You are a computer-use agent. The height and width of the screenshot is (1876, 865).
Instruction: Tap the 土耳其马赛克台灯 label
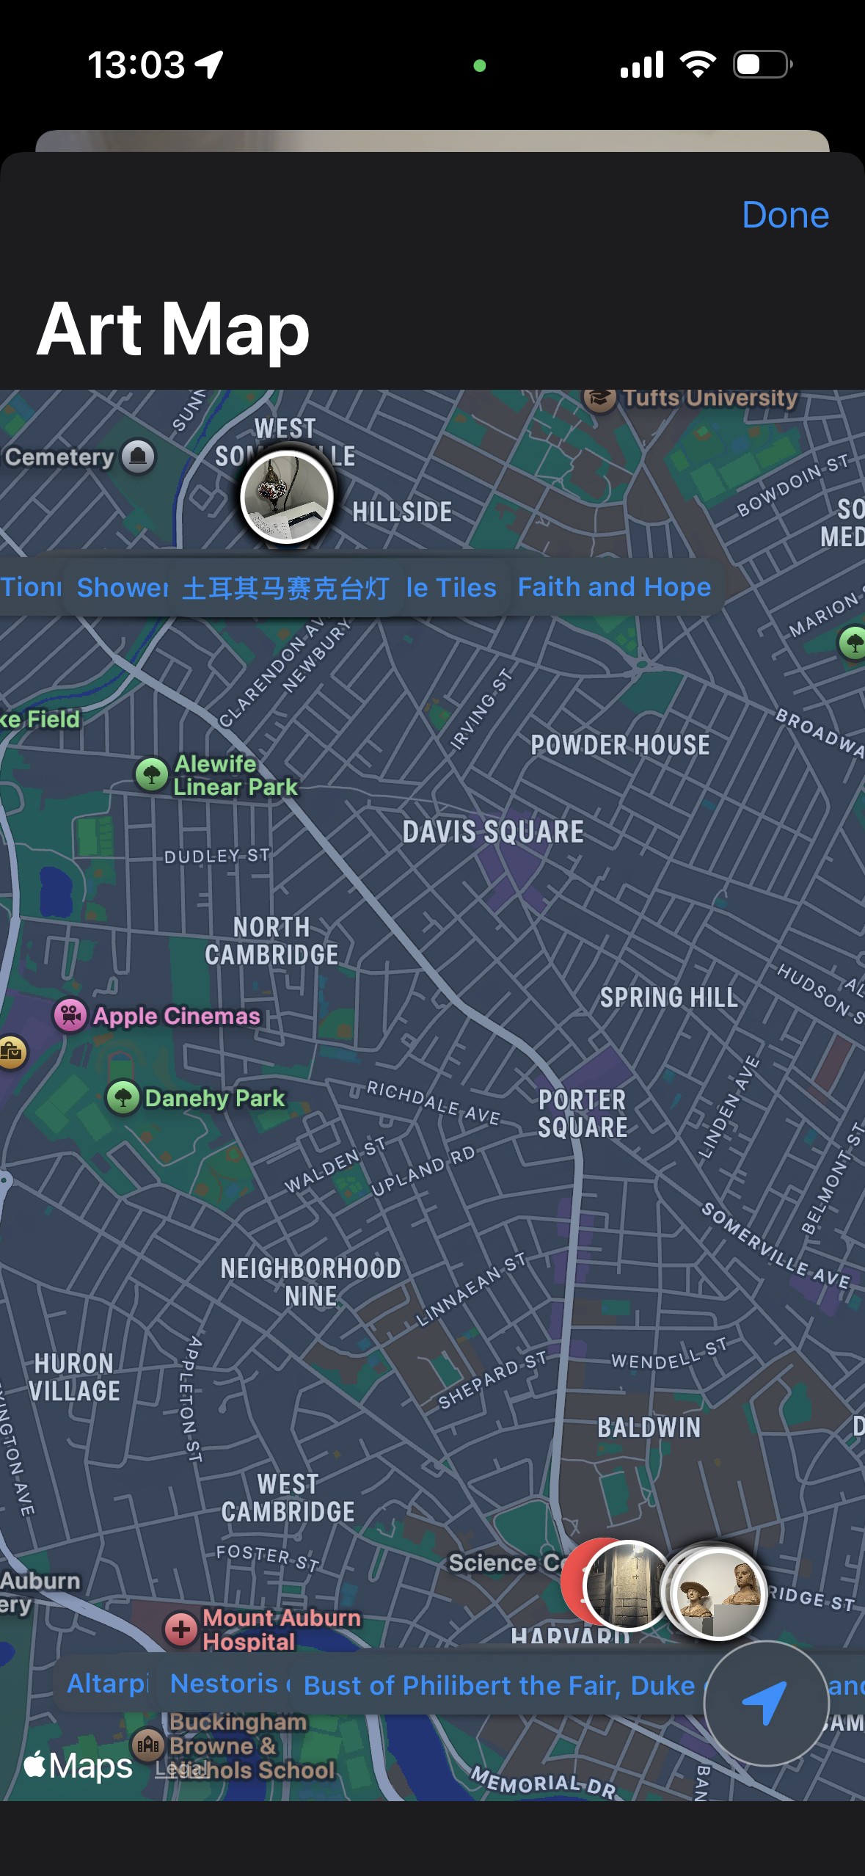[x=285, y=588]
